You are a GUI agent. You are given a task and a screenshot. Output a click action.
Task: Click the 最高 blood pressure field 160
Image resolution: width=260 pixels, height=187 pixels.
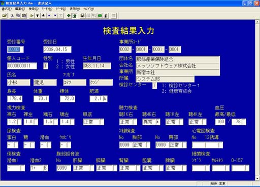point(220,122)
